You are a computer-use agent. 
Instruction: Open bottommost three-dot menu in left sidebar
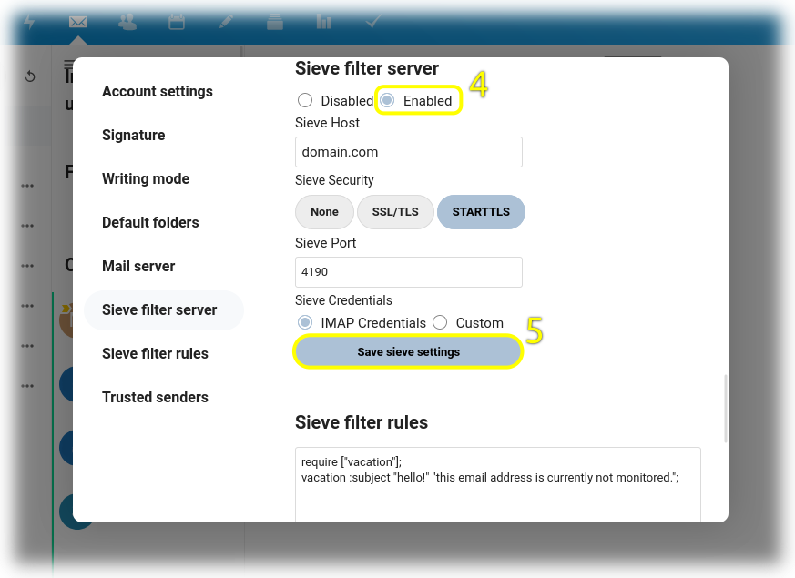(27, 386)
